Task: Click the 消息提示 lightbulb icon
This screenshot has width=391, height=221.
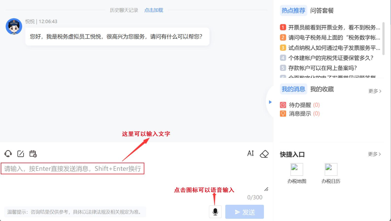Action: point(283,114)
